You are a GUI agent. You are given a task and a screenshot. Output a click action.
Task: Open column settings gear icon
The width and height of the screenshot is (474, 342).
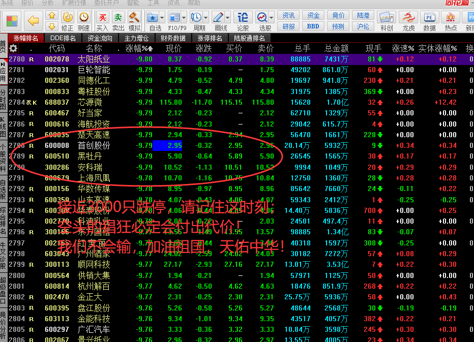[13, 48]
